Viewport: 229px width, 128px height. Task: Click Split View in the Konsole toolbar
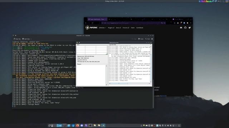tap(27, 39)
